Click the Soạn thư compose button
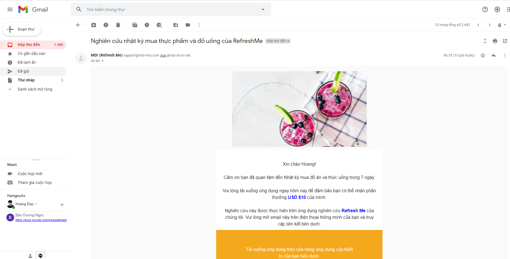Screen dimensions: 510x259 (x=22, y=29)
